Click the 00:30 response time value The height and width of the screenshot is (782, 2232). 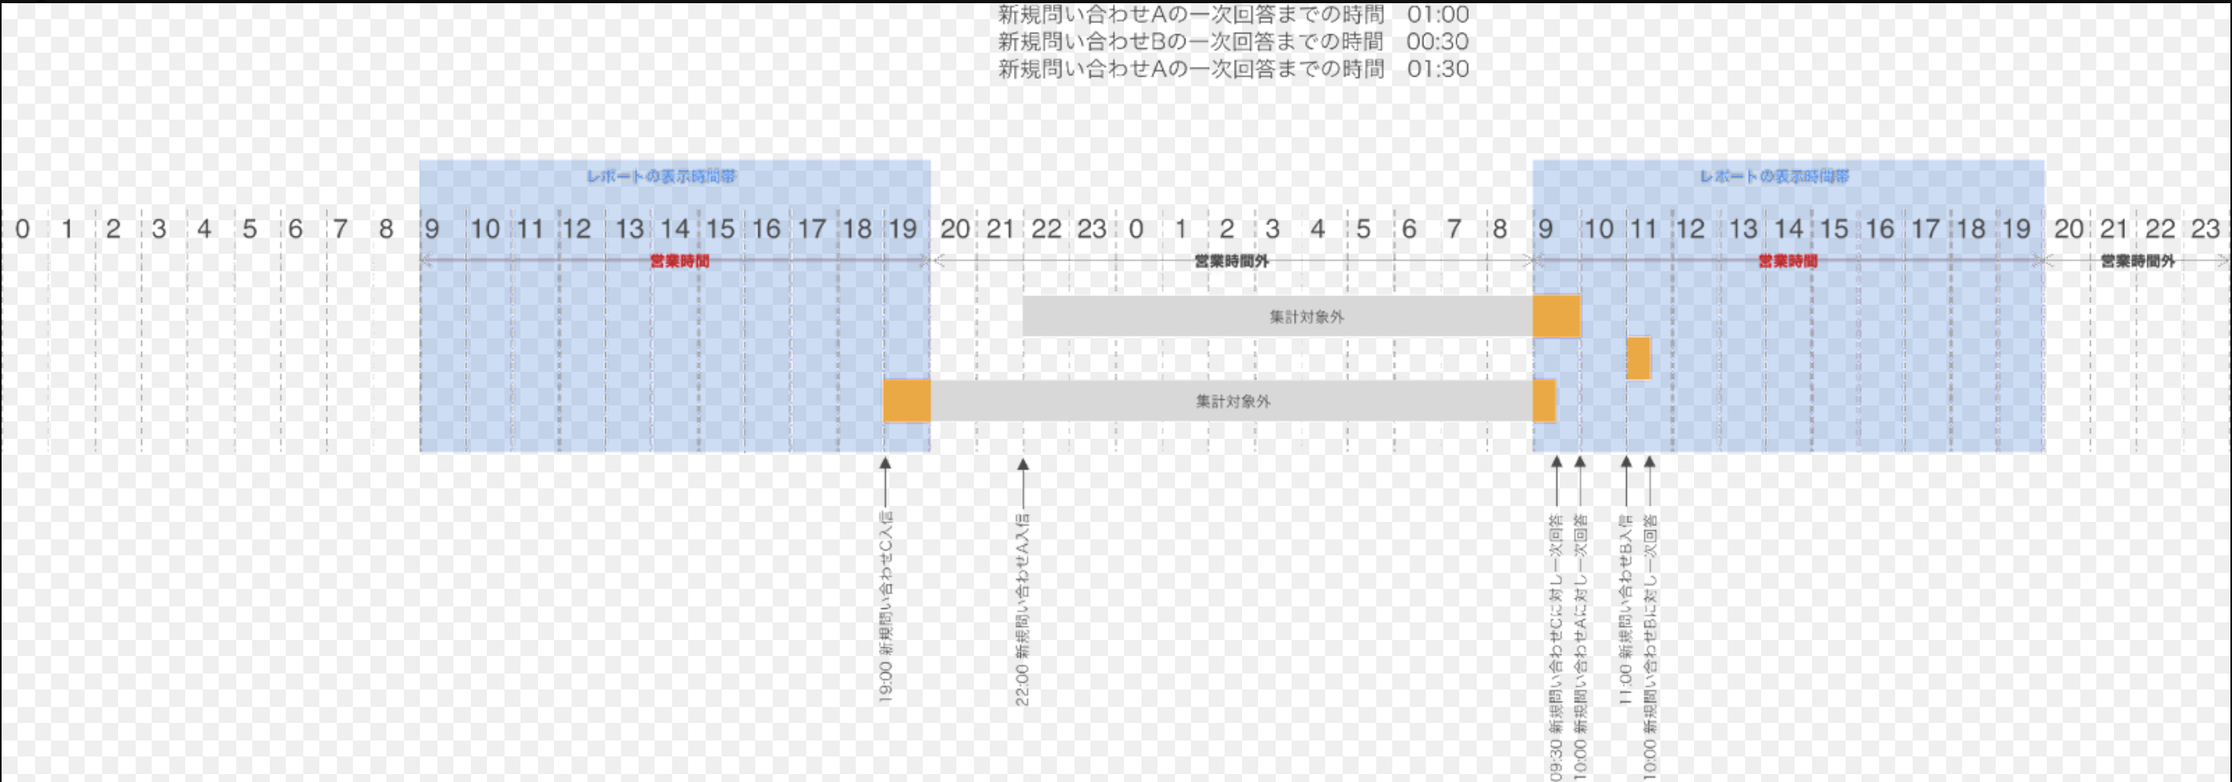[x=1438, y=41]
